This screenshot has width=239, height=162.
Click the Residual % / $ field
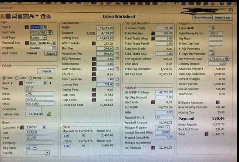click(164, 117)
